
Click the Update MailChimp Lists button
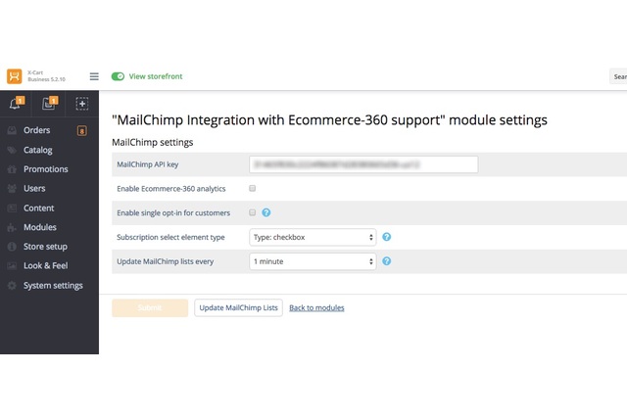(x=238, y=308)
